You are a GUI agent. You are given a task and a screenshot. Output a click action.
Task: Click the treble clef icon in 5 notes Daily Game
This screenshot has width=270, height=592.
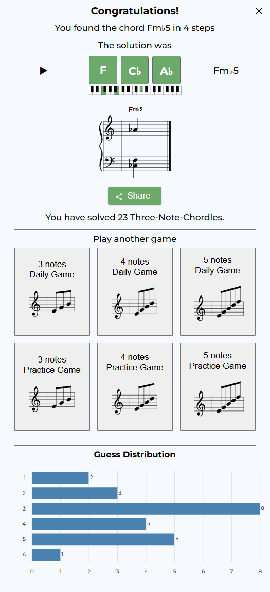click(x=200, y=308)
